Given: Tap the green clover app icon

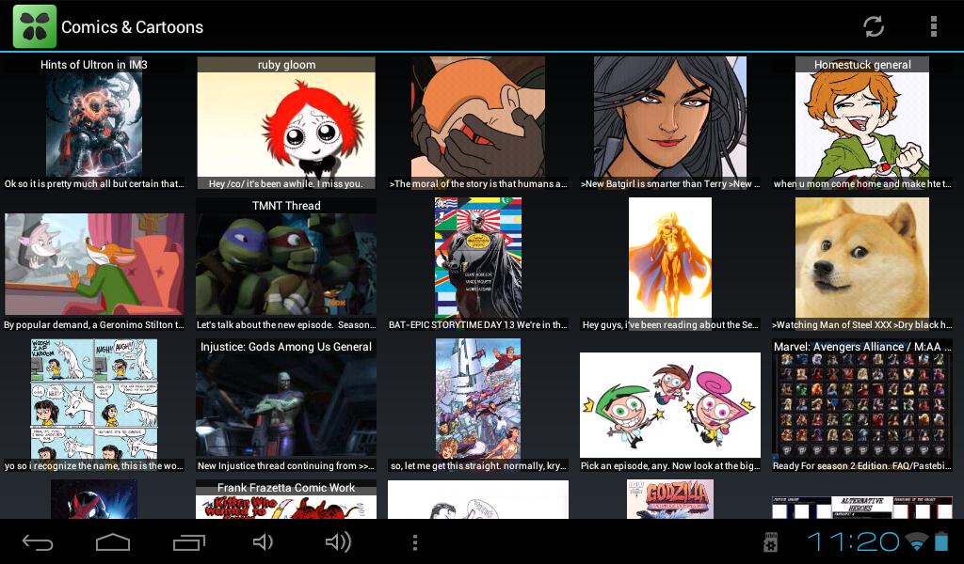Looking at the screenshot, I should pos(34,26).
